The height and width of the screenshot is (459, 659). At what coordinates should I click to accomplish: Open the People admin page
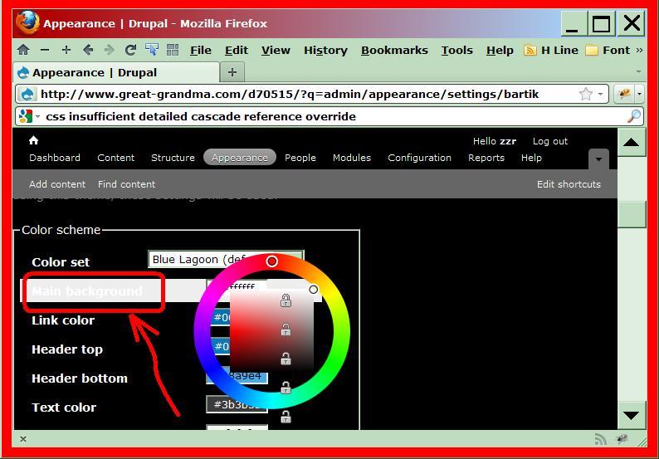pos(300,158)
